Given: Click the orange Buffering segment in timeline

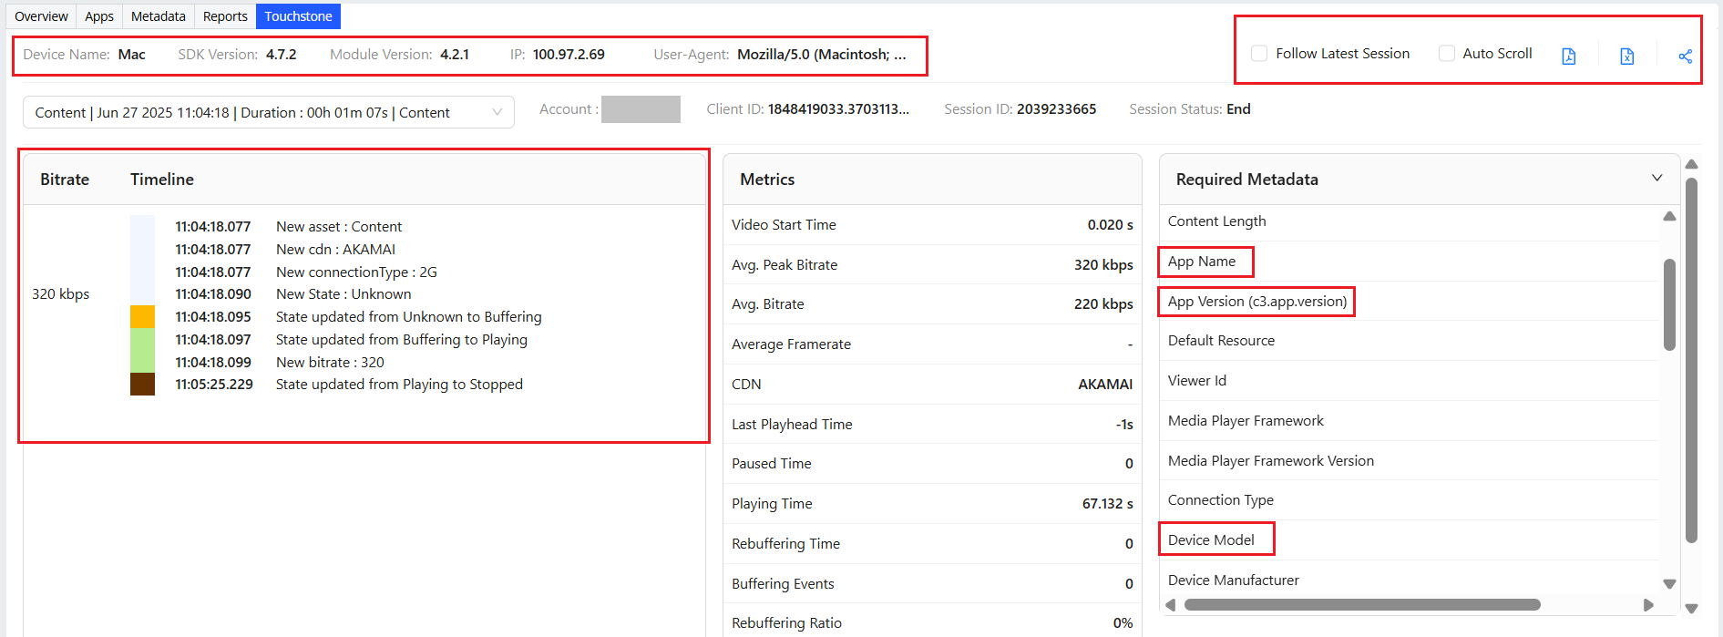Looking at the screenshot, I should click(142, 316).
